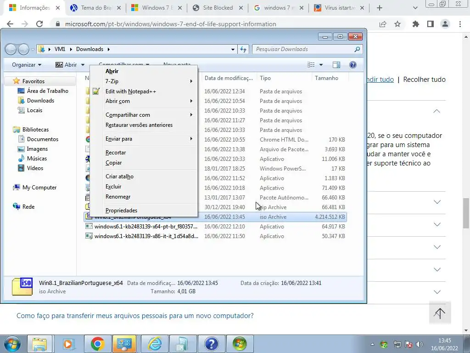The height and width of the screenshot is (353, 470).
Task: Expand Abrir toolbar dropdown arrow
Action: [x=83, y=65]
